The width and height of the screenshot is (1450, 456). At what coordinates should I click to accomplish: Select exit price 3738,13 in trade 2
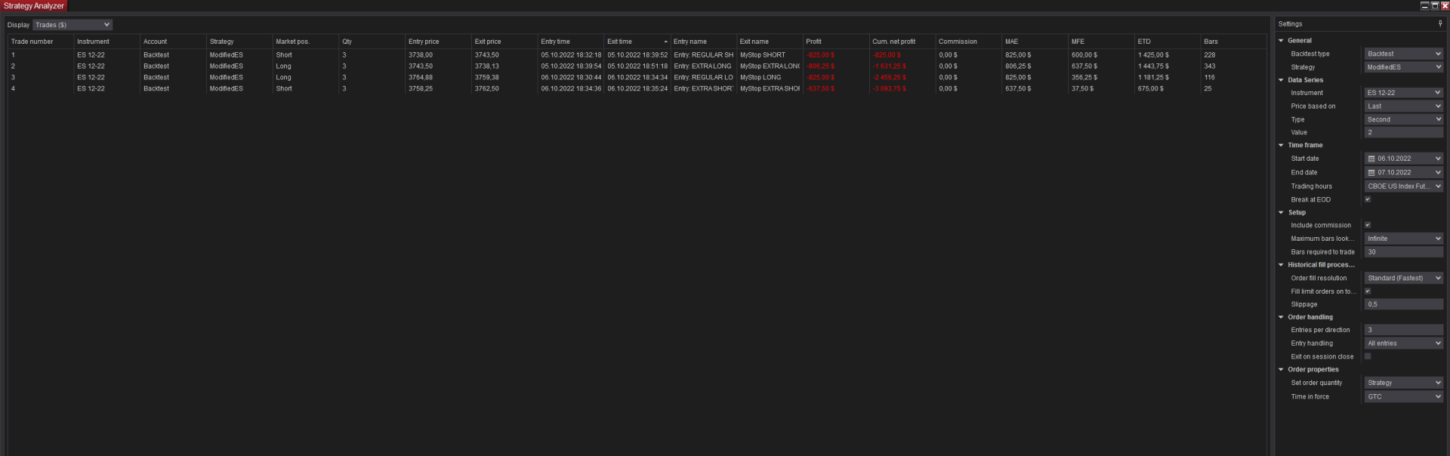487,66
